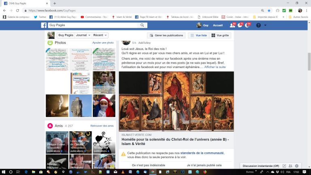The width and height of the screenshot is (311, 175).
Task: Click Gérer les publications button
Action: pos(166,35)
